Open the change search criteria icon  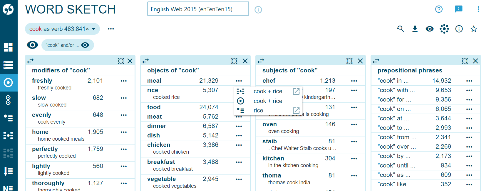click(x=400, y=29)
